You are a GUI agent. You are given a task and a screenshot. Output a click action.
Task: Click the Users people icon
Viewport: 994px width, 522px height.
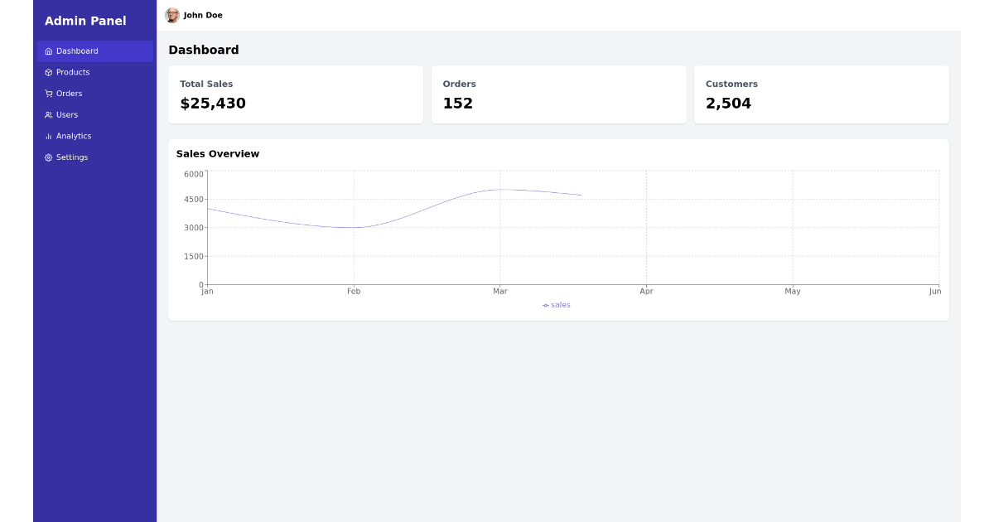tap(49, 114)
